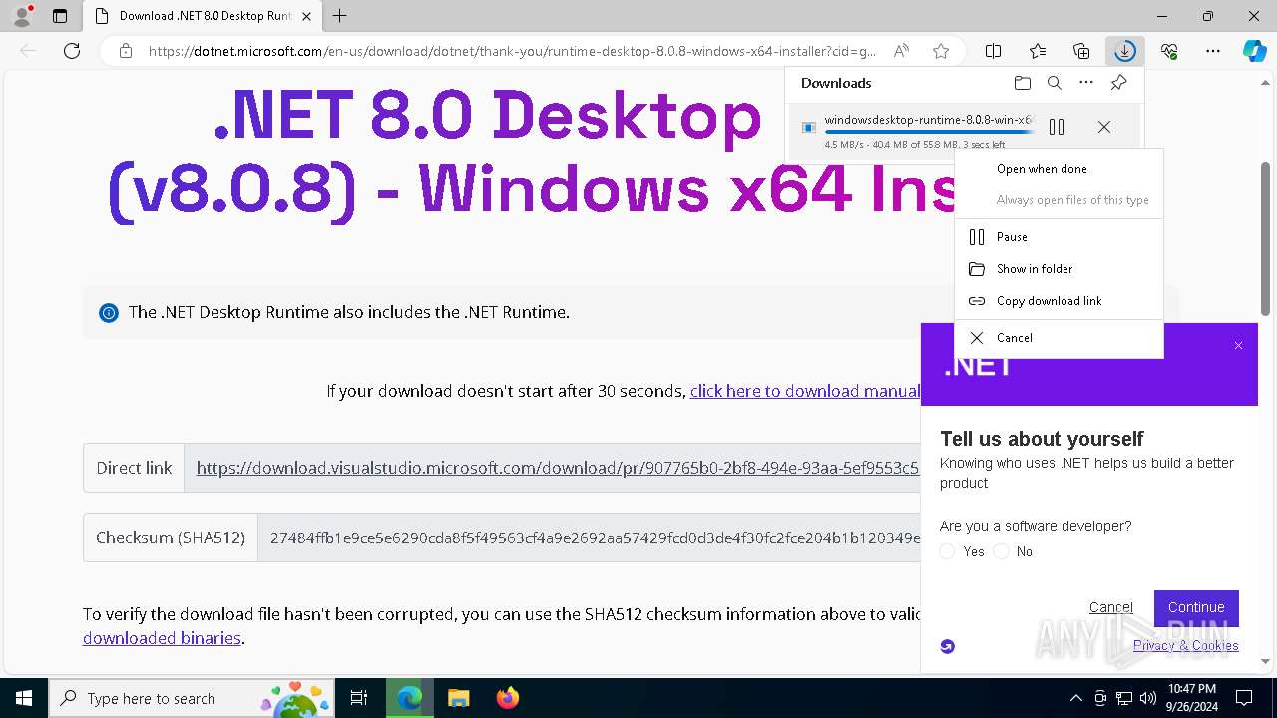Screen dimensions: 1277x718
Task: Open downloads folder icon in Downloads panel
Action: tap(1022, 83)
